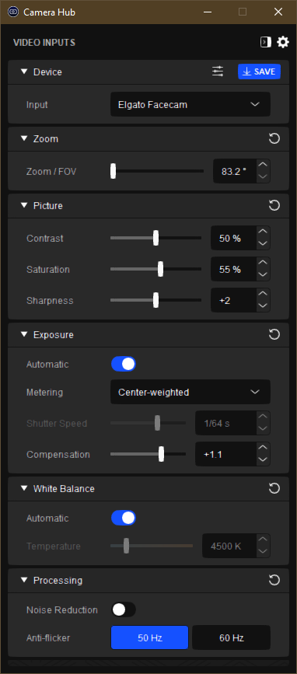Viewport: 297px width, 674px height.
Task: Turn off Automatic white balance
Action: pyautogui.click(x=124, y=518)
